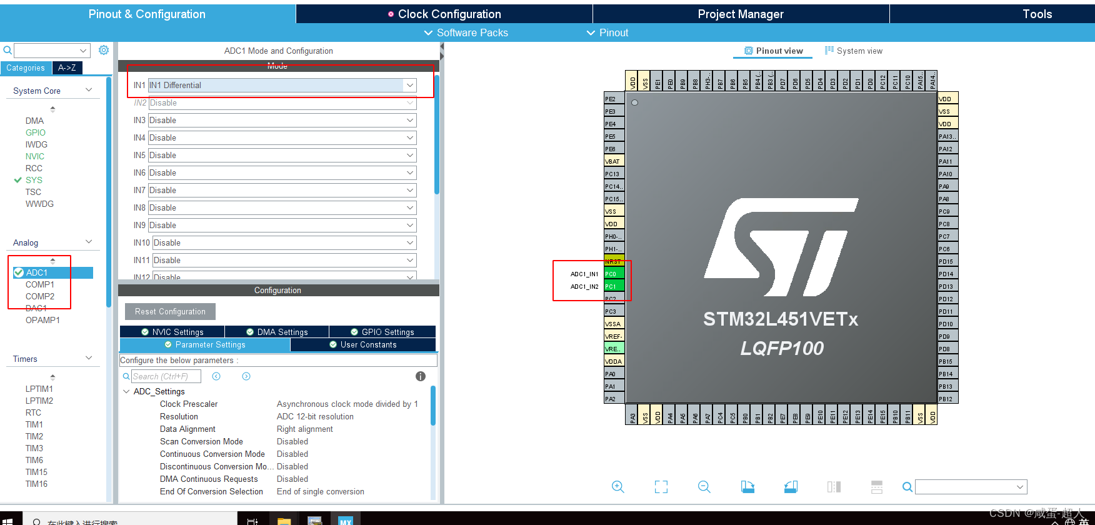Viewport: 1095px width, 525px height.
Task: Rotate the chip counter-clockwise
Action: (x=791, y=487)
